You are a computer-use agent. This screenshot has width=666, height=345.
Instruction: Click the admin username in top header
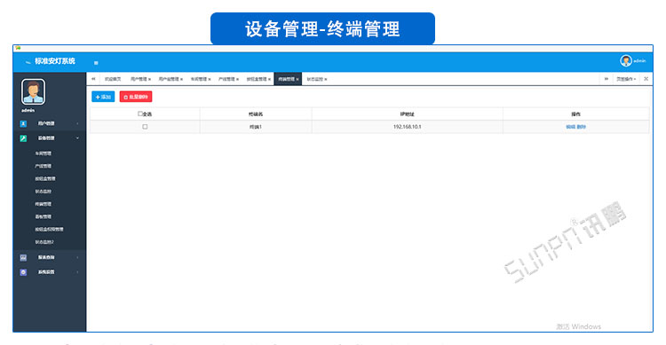click(639, 61)
